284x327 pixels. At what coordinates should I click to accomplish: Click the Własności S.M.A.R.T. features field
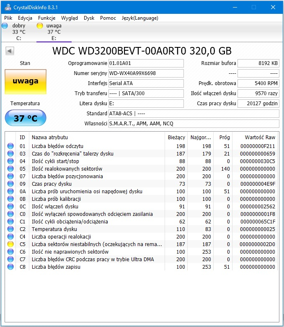tap(194, 123)
